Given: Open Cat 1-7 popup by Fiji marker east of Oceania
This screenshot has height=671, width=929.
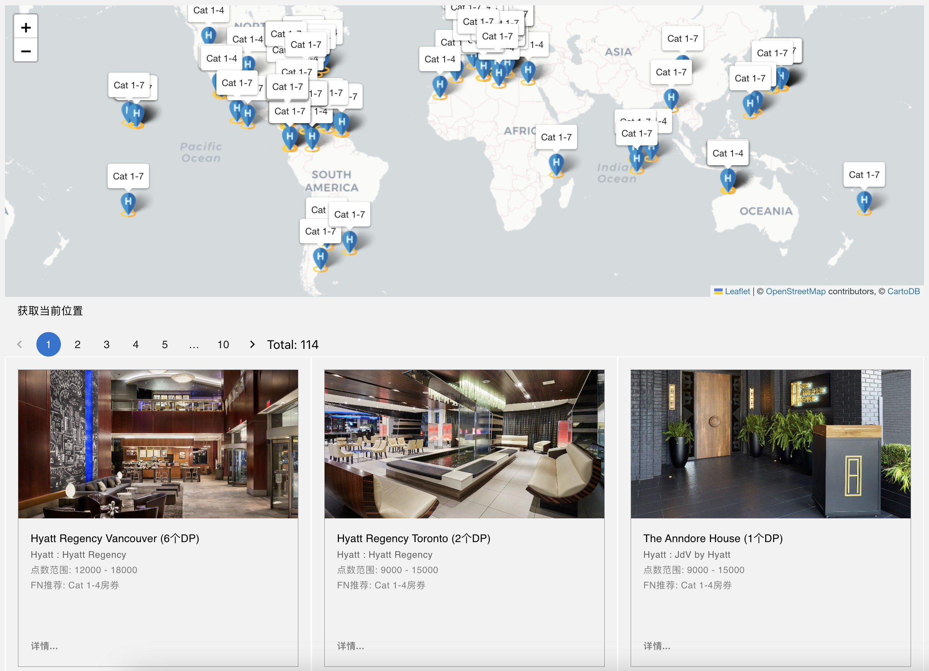Looking at the screenshot, I should (x=864, y=175).
